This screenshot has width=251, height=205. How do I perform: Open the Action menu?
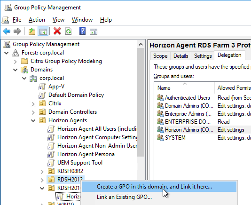point(37,20)
